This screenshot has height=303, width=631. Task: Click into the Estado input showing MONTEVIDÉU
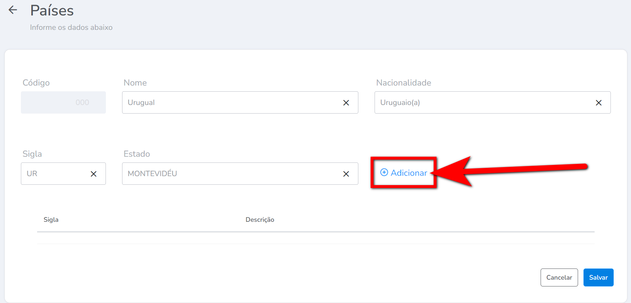(x=231, y=174)
